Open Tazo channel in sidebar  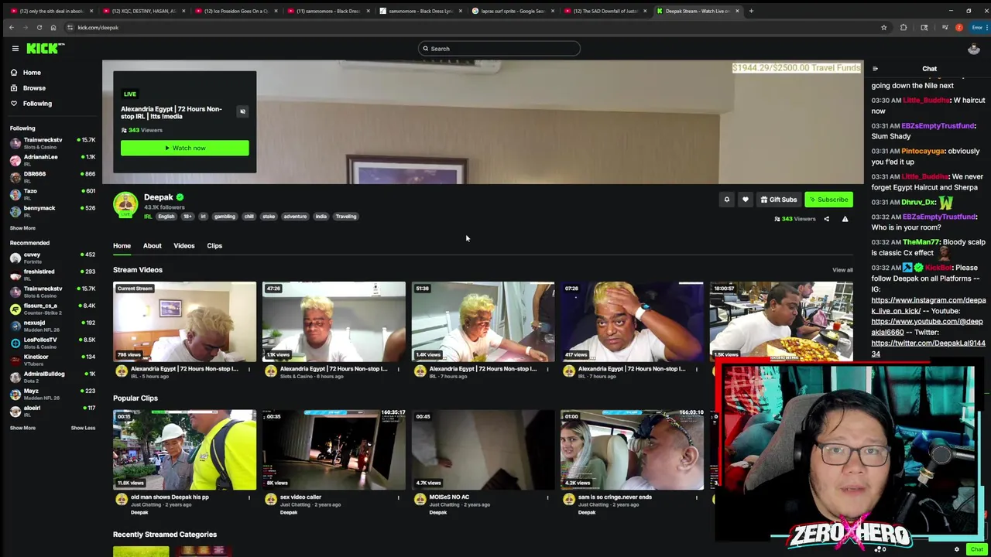53,194
